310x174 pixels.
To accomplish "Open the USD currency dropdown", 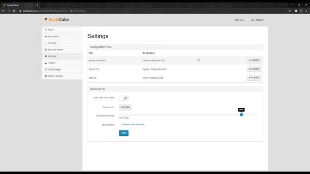I will tap(239, 20).
